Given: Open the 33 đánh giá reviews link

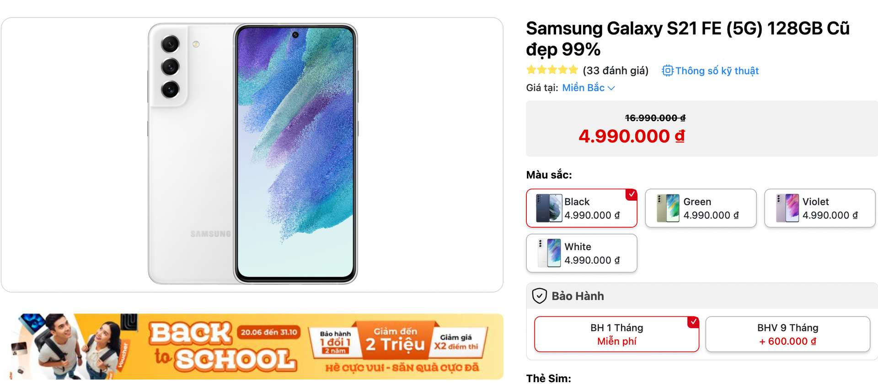Looking at the screenshot, I should coord(616,71).
